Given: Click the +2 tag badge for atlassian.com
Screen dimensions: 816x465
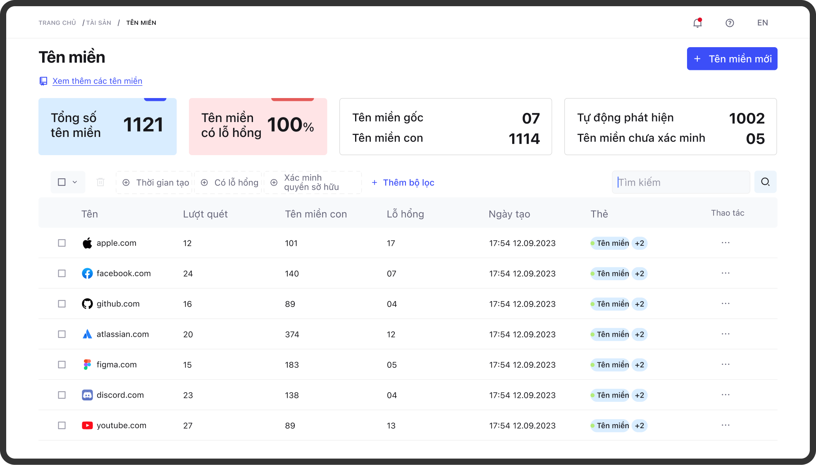Looking at the screenshot, I should tap(639, 334).
